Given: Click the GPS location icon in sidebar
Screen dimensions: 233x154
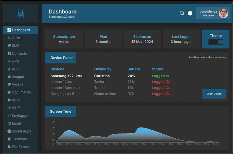Looking at the screenshot, I should pyautogui.click(x=9, y=61).
